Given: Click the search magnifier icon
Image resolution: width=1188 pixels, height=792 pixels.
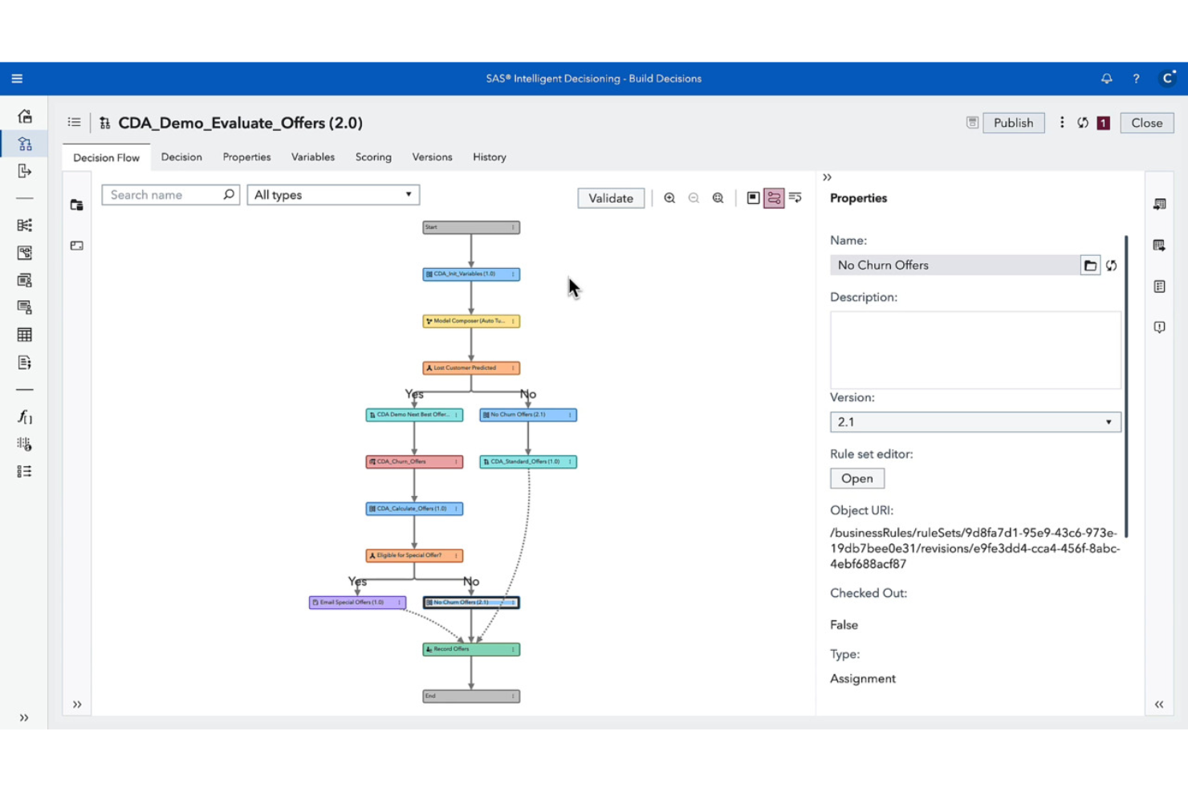Looking at the screenshot, I should (229, 194).
